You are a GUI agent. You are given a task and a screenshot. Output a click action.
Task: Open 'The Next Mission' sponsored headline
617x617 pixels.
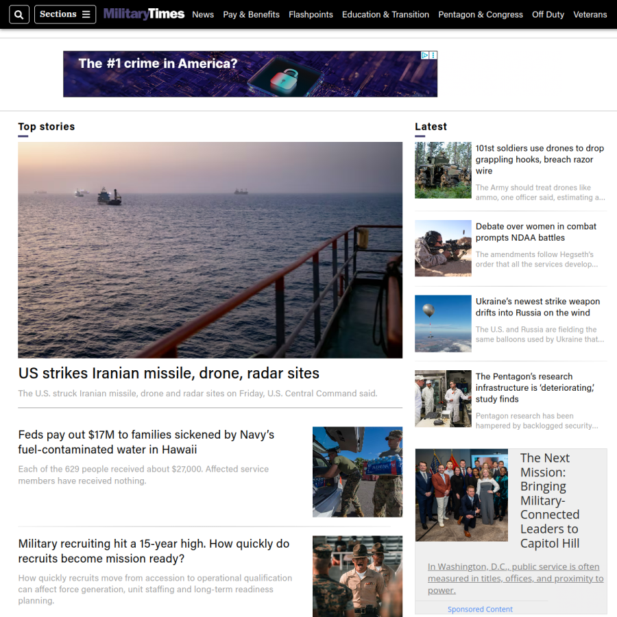[550, 500]
